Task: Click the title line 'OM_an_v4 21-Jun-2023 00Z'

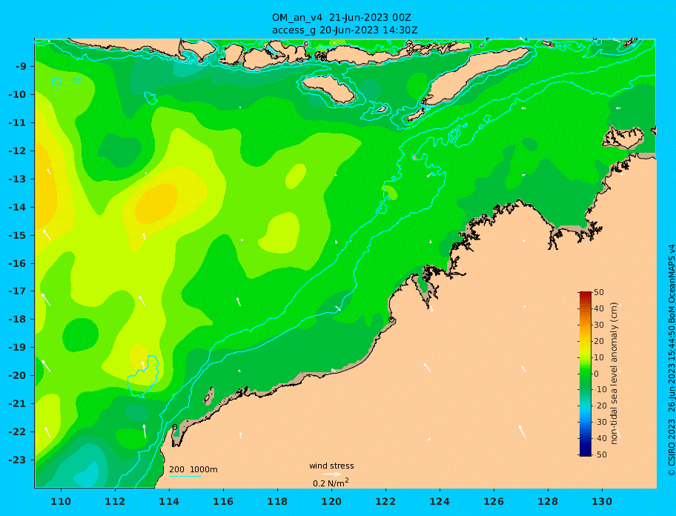Action: 342,18
